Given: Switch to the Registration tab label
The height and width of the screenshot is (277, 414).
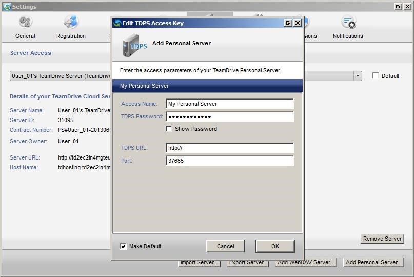Looking at the screenshot, I should point(71,36).
